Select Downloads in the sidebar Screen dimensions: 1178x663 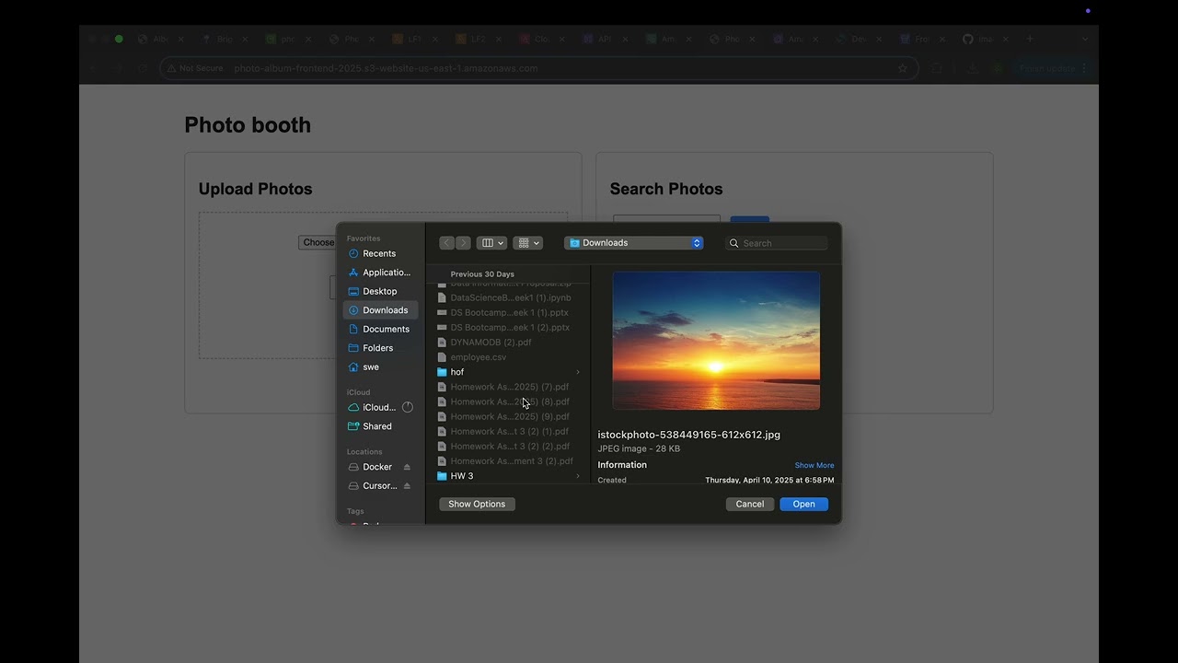coord(379,310)
